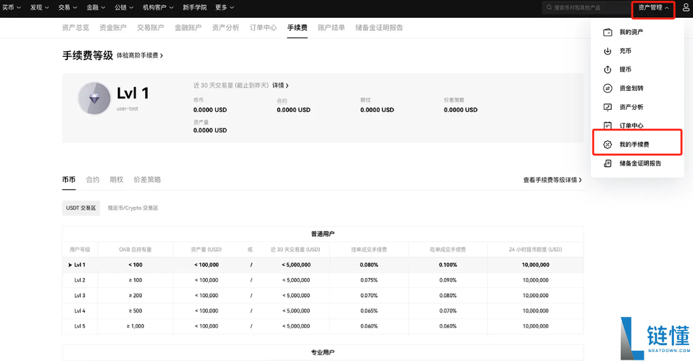The image size is (693, 361).
Task: Open the 公链 dropdown menu
Action: tap(123, 8)
